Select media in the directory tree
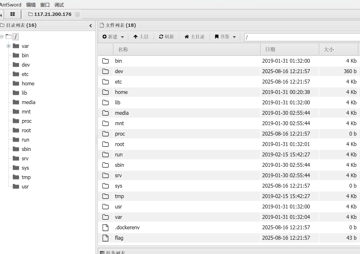Viewport: 360px width, 254px height. (x=28, y=102)
